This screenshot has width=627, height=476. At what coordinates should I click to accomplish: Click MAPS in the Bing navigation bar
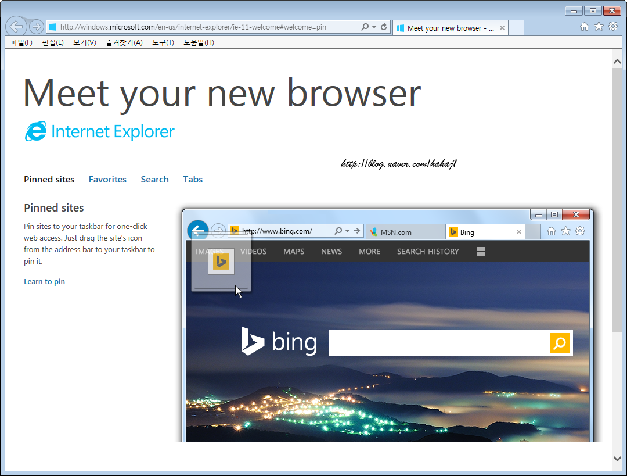point(294,252)
